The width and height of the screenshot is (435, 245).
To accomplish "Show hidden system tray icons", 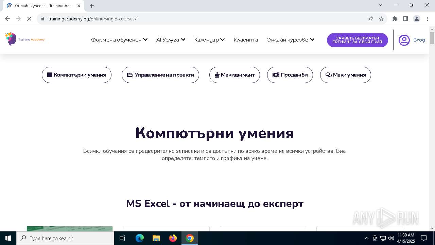I will 366,238.
